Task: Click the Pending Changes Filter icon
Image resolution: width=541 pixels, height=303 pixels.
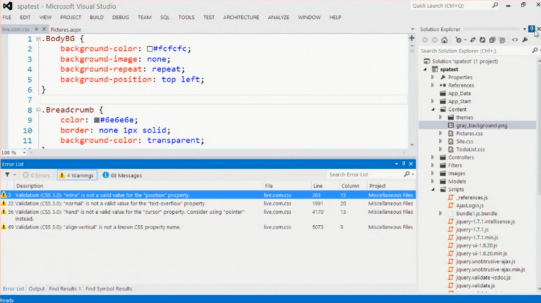Action: (x=458, y=40)
